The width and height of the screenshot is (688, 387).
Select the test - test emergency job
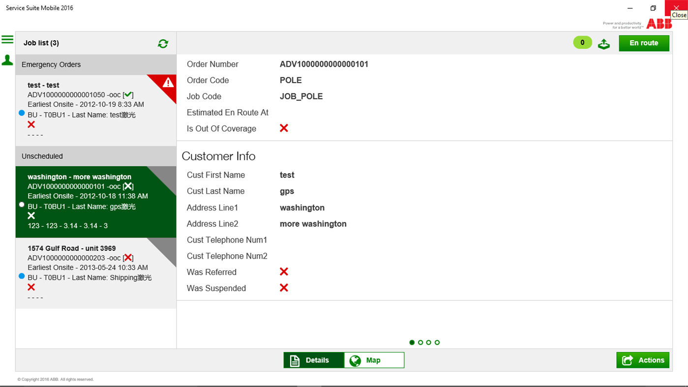pyautogui.click(x=96, y=110)
